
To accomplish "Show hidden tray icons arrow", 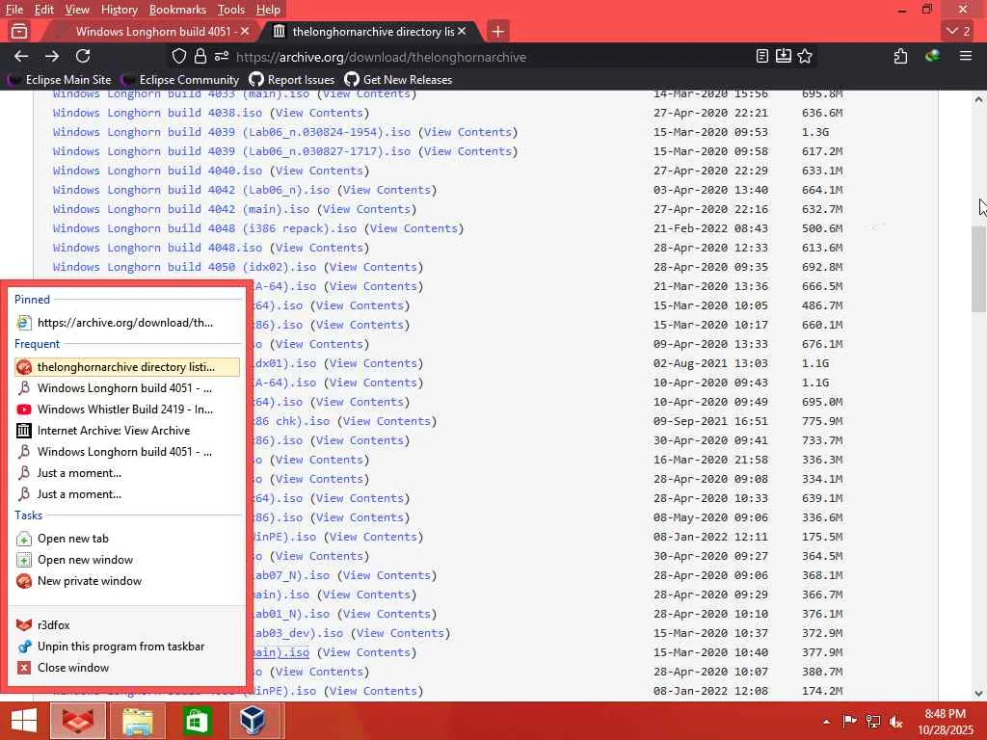I will pos(826,722).
